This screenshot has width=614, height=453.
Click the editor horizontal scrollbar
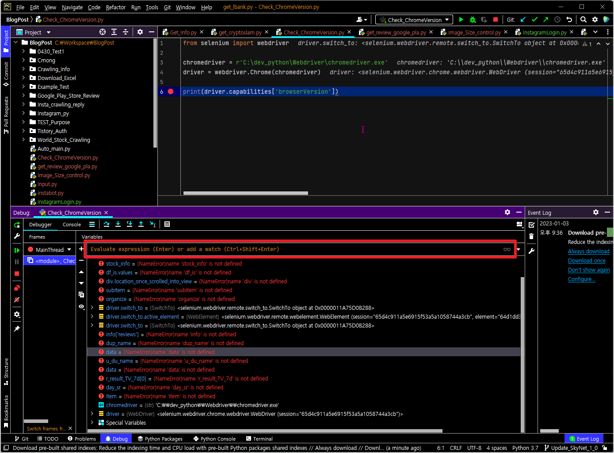(245, 193)
